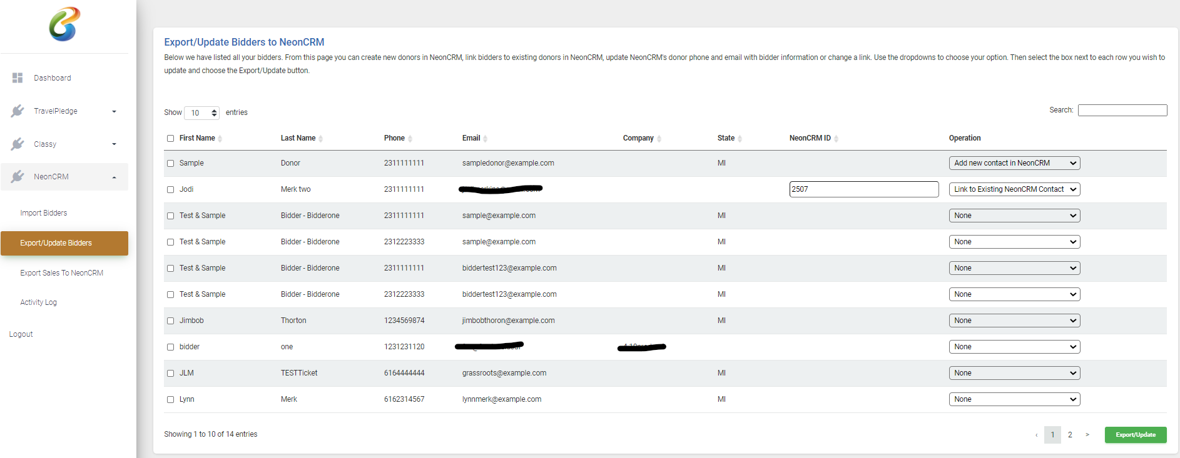Image resolution: width=1180 pixels, height=458 pixels.
Task: Click last name Merk link for Lynn
Action: point(289,399)
